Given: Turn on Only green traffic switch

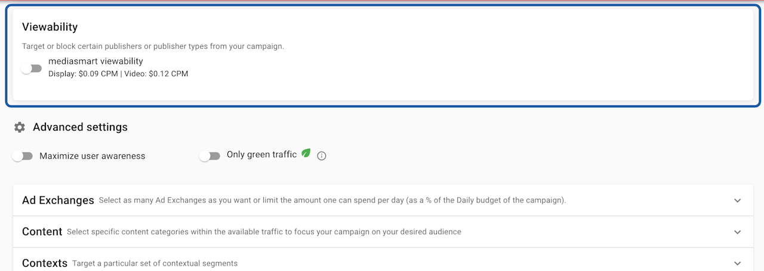Looking at the screenshot, I should (x=210, y=156).
